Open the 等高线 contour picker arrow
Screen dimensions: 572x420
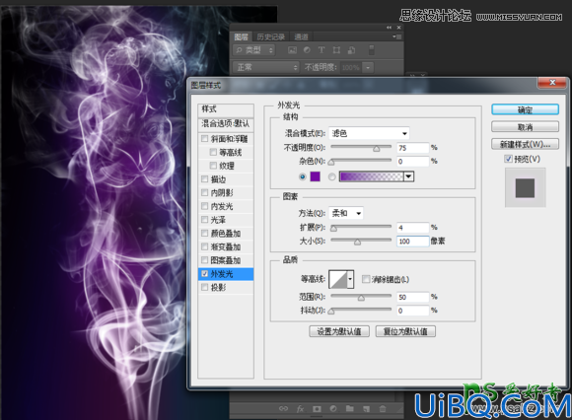pyautogui.click(x=350, y=279)
